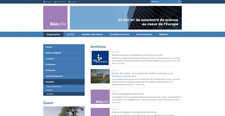Screen dimensions: 225x116
Task: Select Le conseil in sidebar
Action: pyautogui.click(x=64, y=59)
